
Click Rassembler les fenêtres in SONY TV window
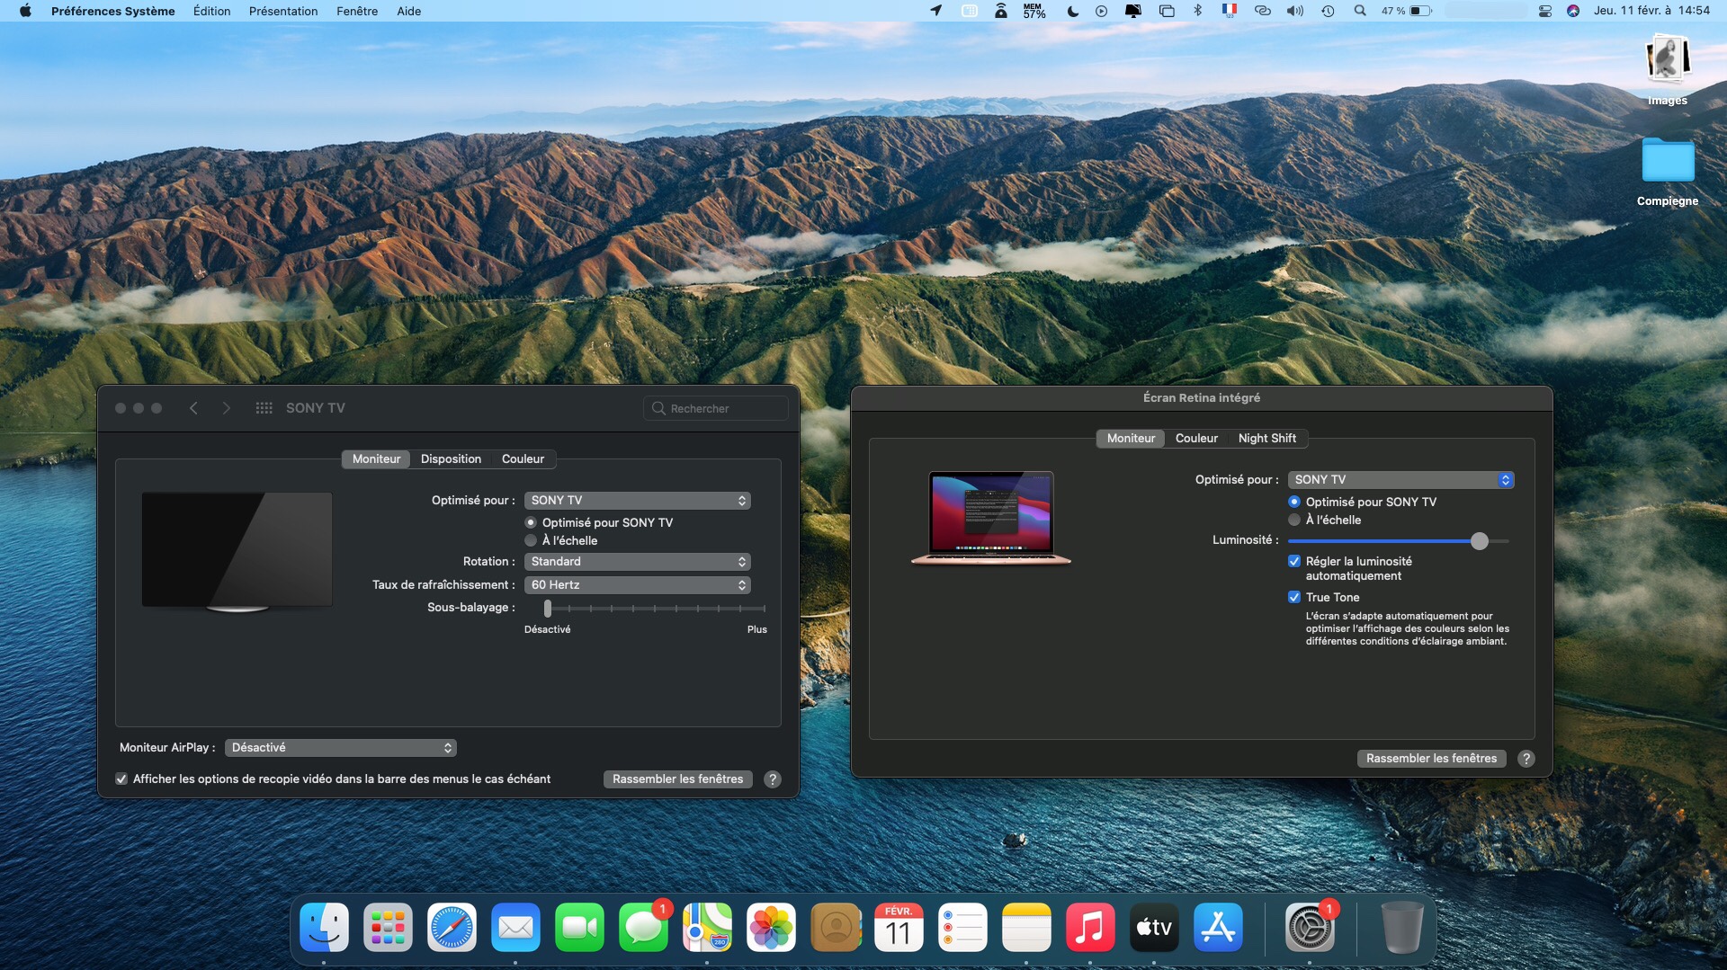677,779
